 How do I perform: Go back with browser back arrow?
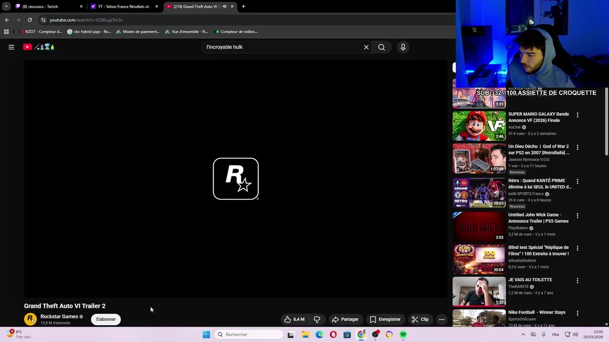pyautogui.click(x=7, y=20)
